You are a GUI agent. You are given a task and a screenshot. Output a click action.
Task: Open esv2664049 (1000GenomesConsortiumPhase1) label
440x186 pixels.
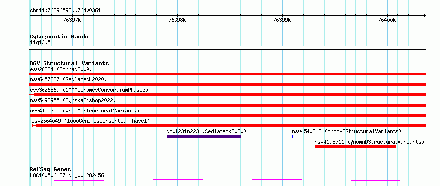(x=90, y=121)
